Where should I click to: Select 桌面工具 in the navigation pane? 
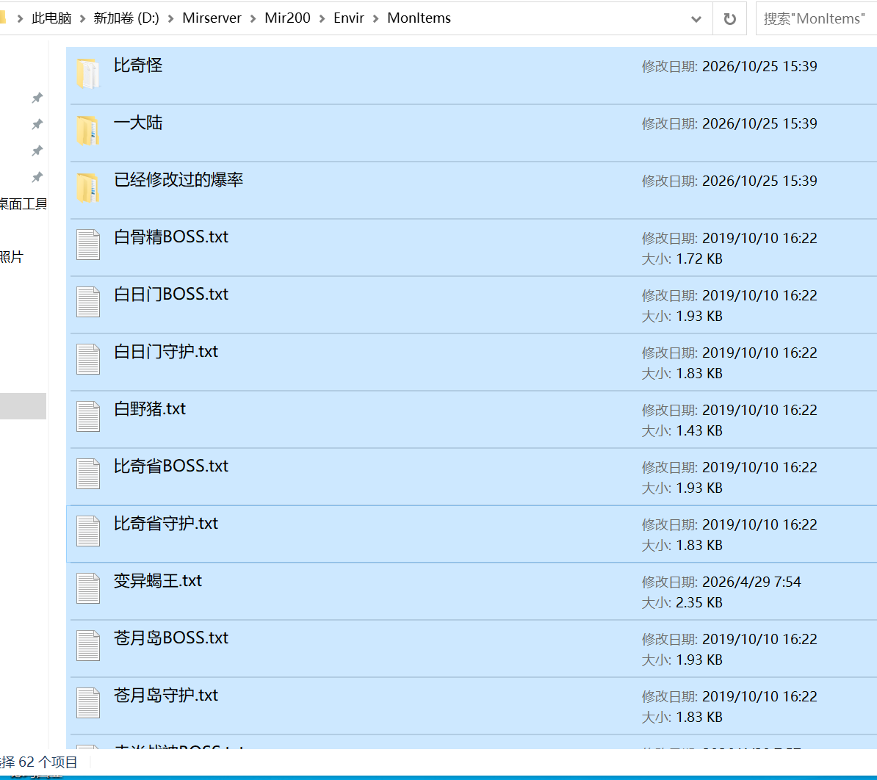(24, 204)
